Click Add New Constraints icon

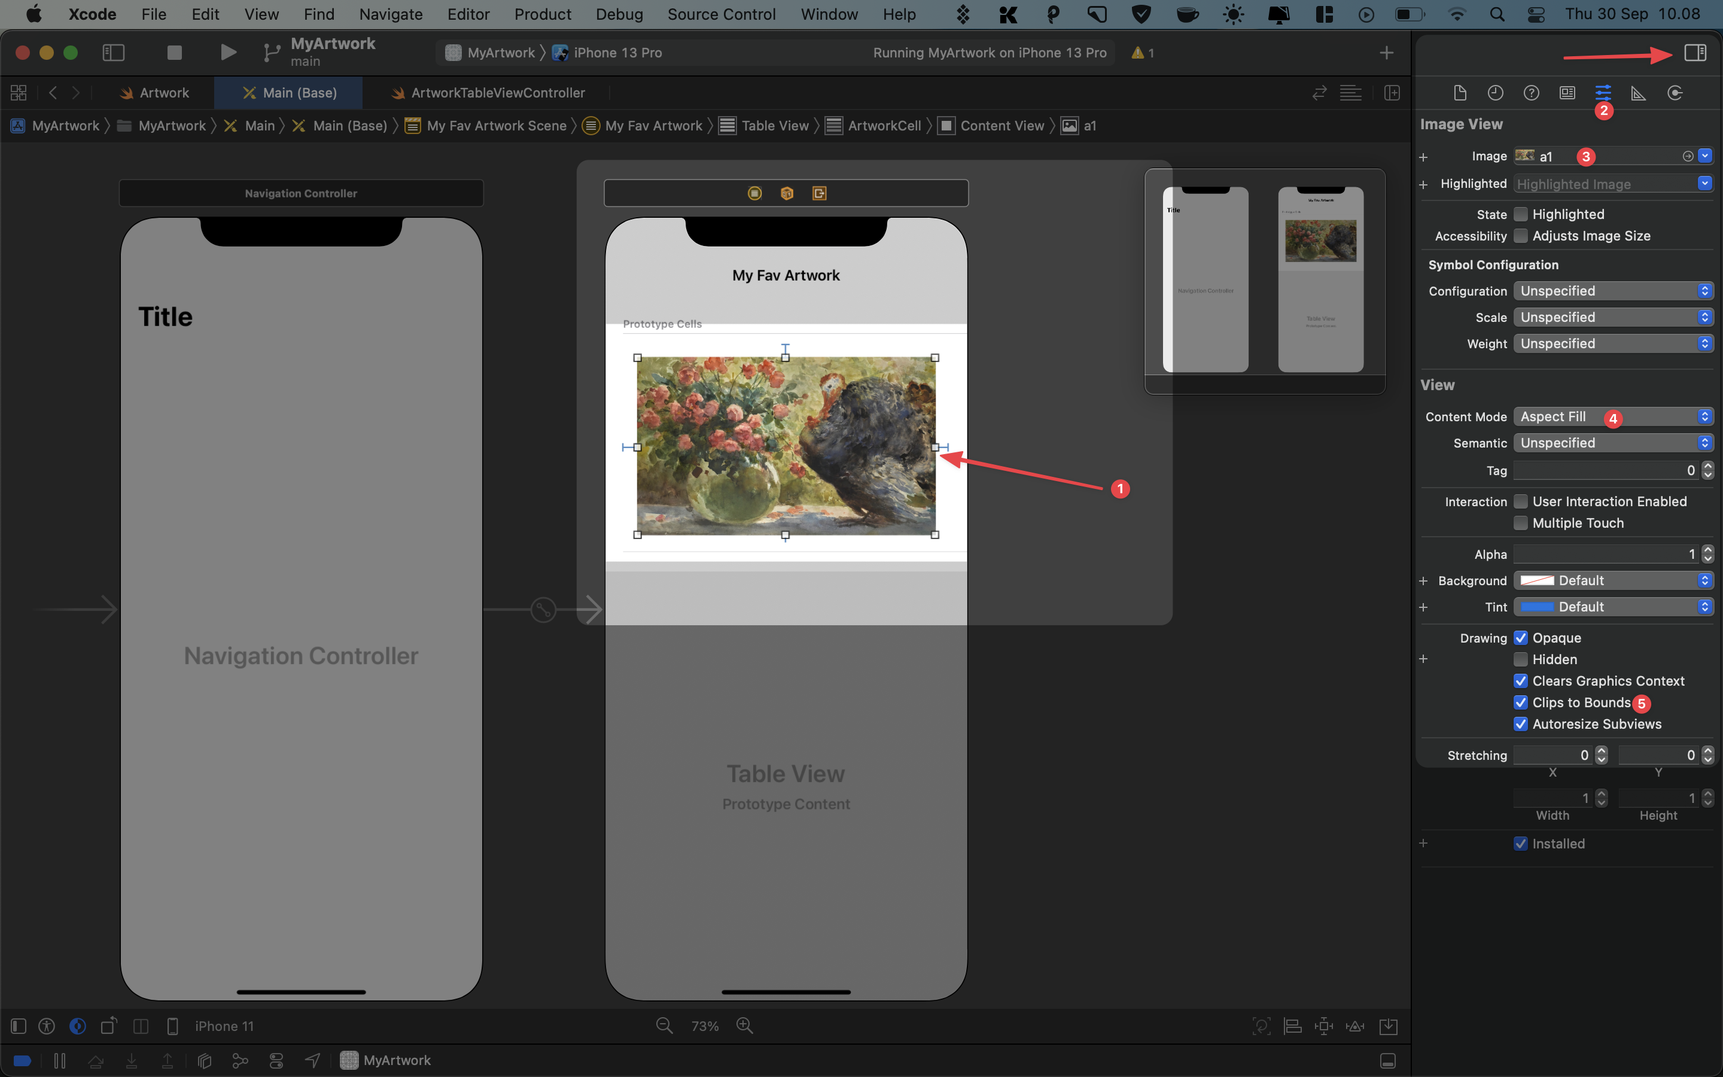1325,1026
